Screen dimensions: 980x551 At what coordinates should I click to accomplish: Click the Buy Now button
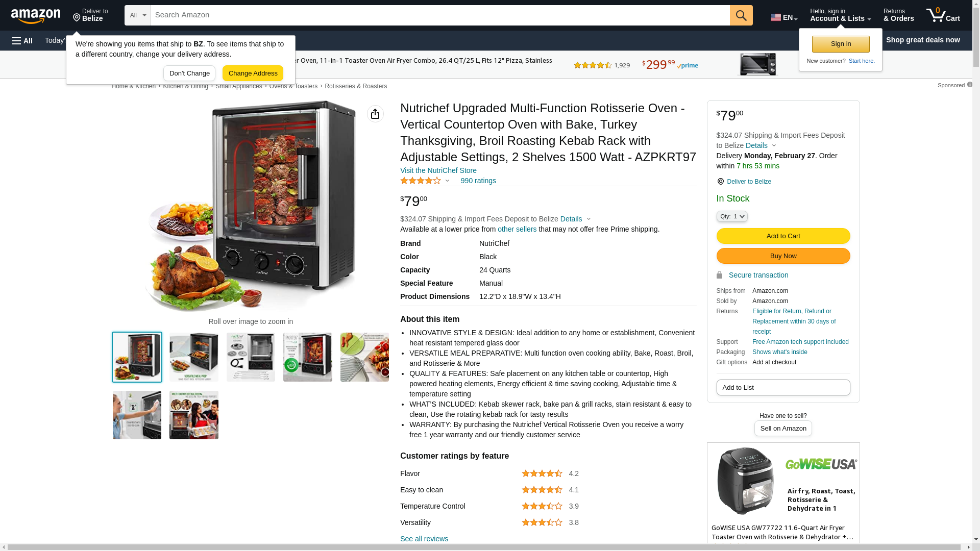click(x=783, y=256)
